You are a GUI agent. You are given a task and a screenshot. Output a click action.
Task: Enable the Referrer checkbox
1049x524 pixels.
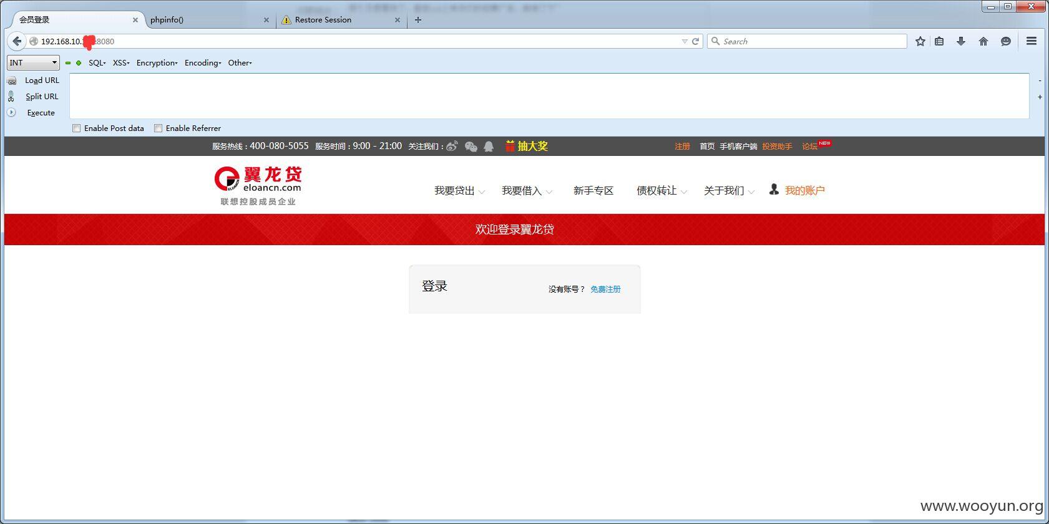[158, 128]
